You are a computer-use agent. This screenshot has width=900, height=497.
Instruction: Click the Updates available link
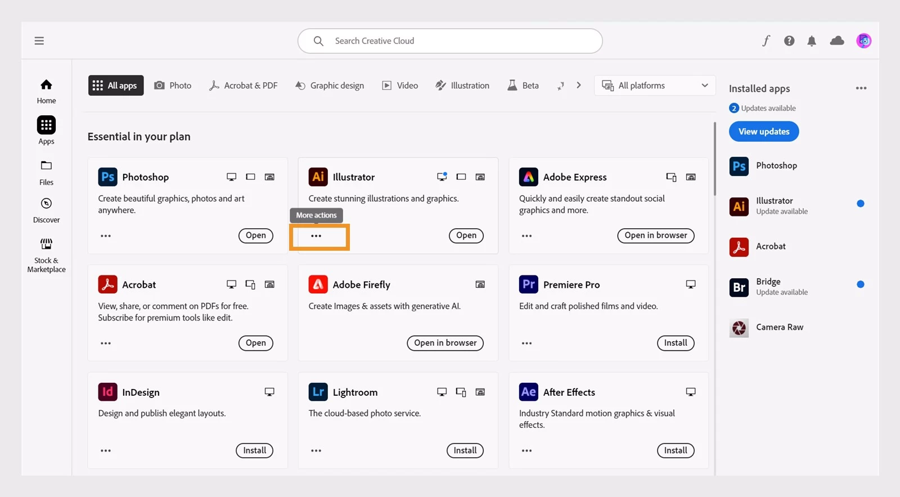pos(768,108)
